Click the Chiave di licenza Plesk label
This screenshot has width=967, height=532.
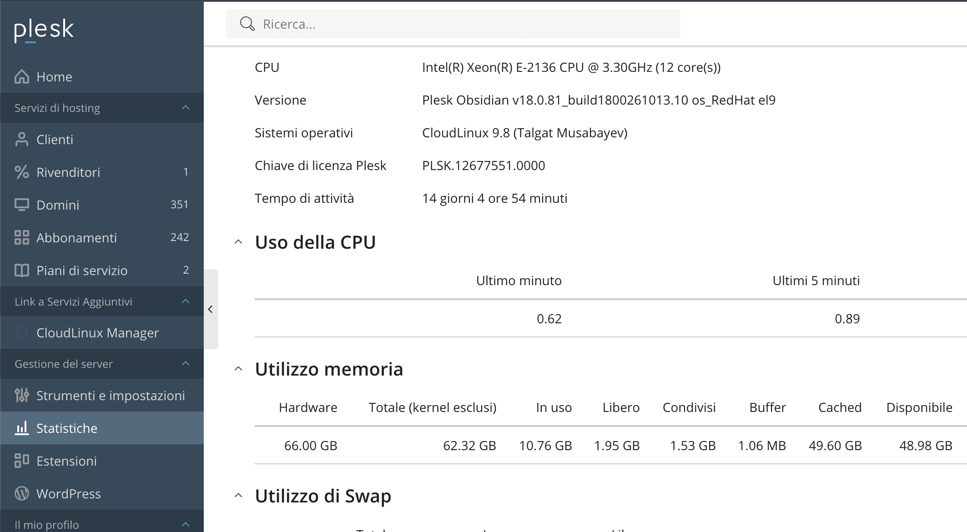click(320, 166)
